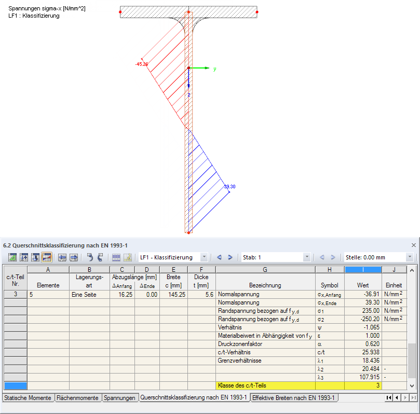Open the Stab: 1 dropdown

pos(307,257)
